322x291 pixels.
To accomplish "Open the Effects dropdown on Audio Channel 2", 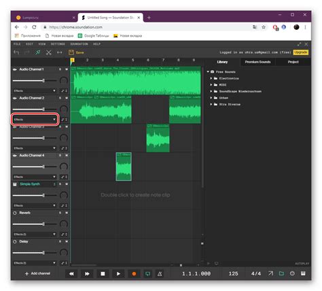I will pos(35,120).
